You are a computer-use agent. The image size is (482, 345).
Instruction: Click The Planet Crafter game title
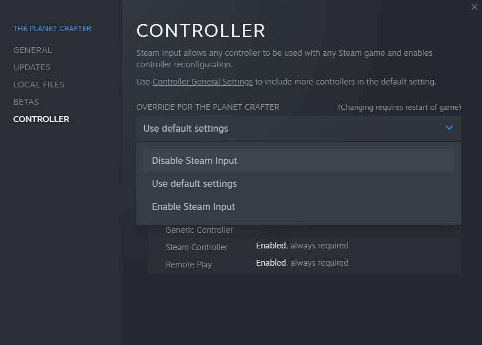(52, 29)
